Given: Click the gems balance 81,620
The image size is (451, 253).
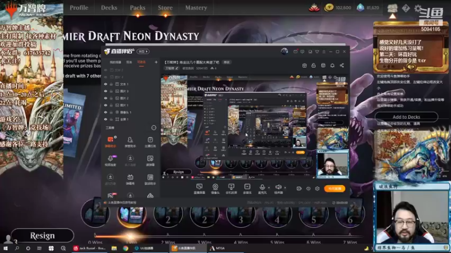Looking at the screenshot, I should click(368, 8).
